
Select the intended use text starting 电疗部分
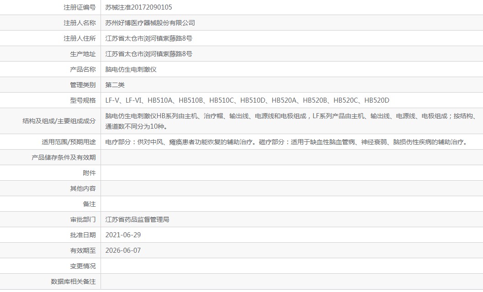[287, 142]
